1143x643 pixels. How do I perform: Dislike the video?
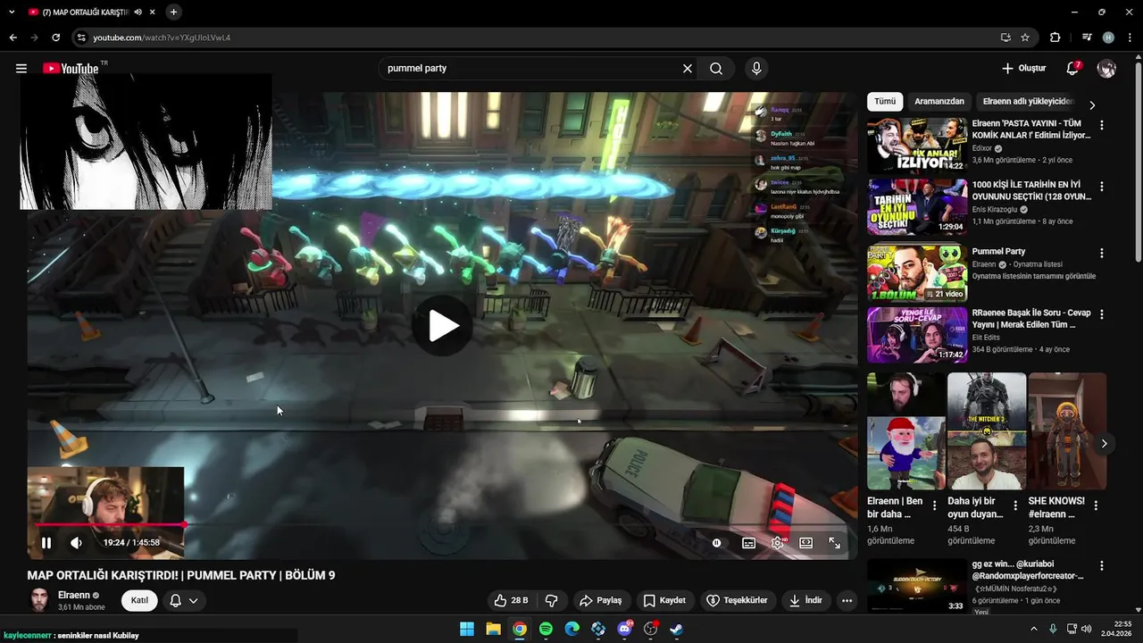point(552,600)
